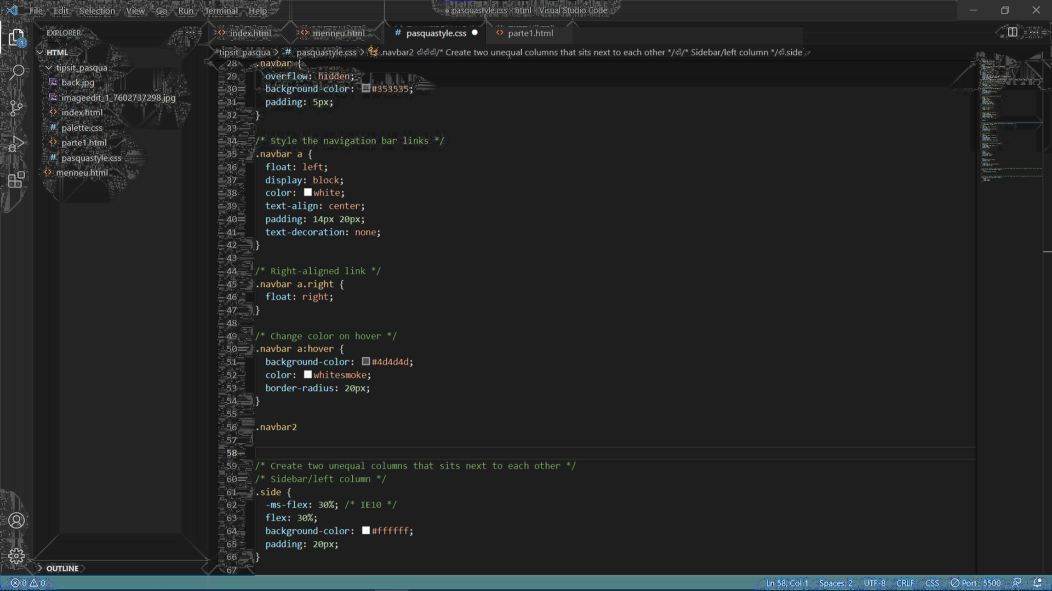Select back.jpg in the Explorer

[77, 82]
